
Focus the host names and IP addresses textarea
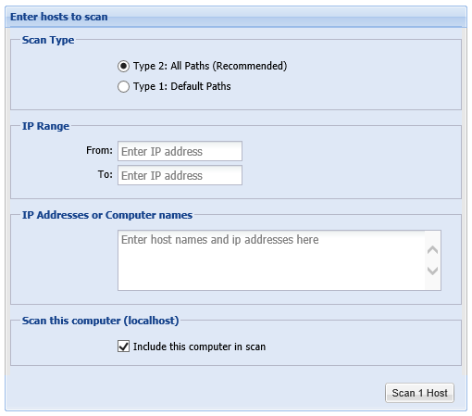[271, 260]
